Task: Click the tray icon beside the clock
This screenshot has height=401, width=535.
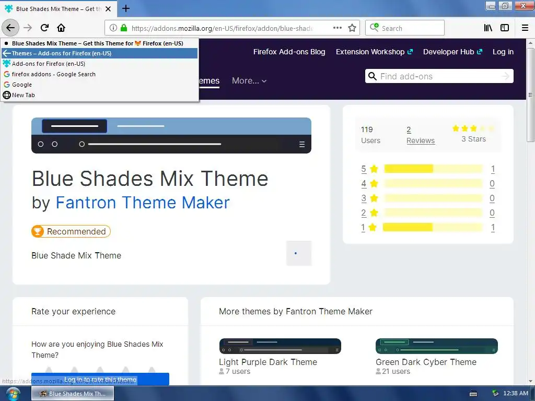Action: tap(495, 394)
